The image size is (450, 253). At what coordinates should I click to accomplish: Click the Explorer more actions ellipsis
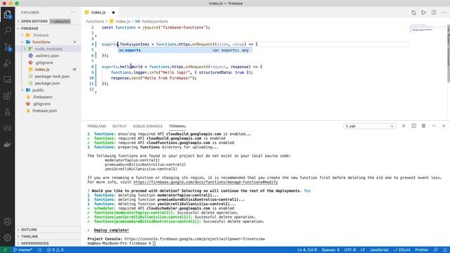[73, 13]
